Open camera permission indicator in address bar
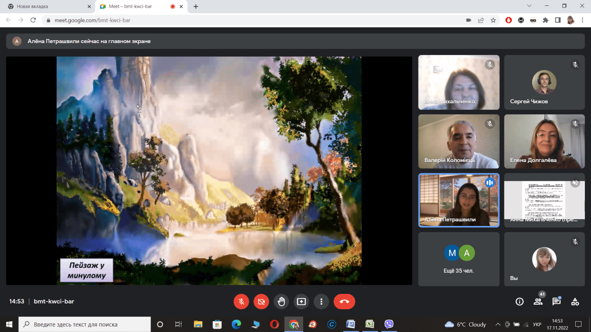591x332 pixels. pyautogui.click(x=469, y=20)
